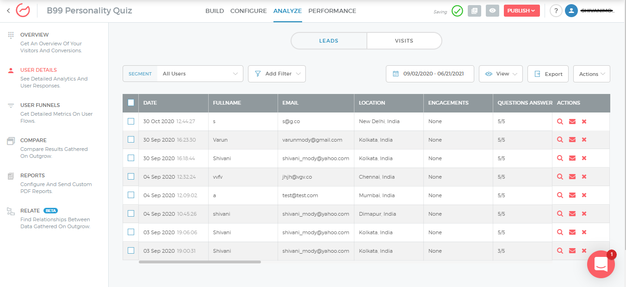This screenshot has height=287, width=626.
Task: Delete the Varun lead row
Action: click(584, 140)
